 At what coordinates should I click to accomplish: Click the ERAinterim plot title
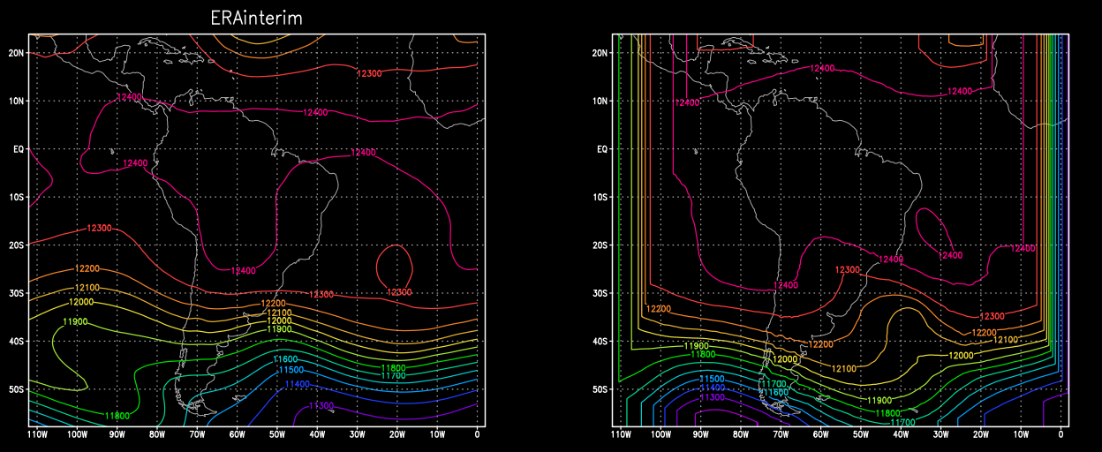point(257,18)
